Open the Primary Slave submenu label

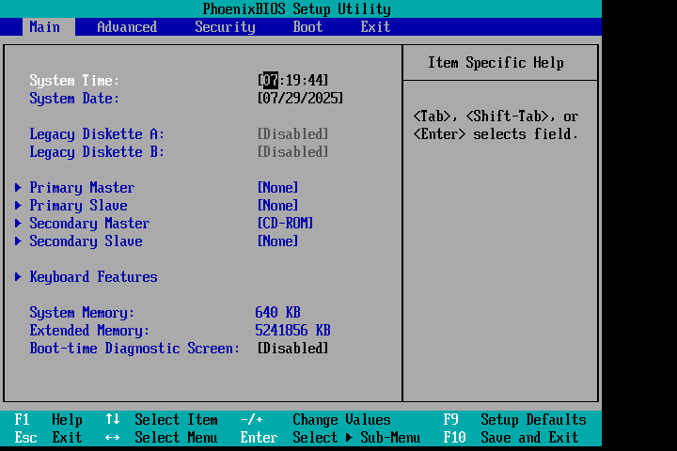(x=78, y=206)
